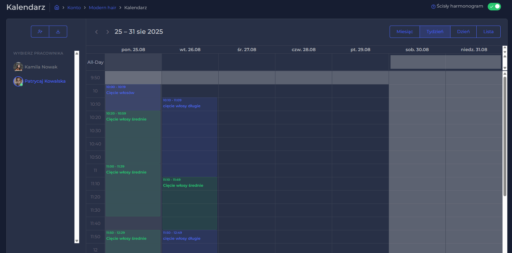Click the Kalendarz breadcrumb text
Viewport: 512px width, 253px height.
pyautogui.click(x=136, y=8)
